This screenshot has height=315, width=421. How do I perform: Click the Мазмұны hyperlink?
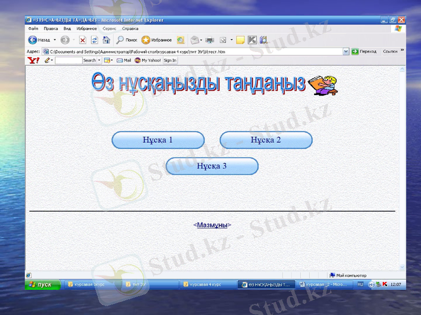pos(212,224)
